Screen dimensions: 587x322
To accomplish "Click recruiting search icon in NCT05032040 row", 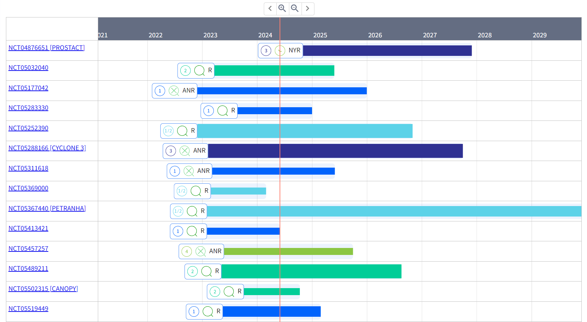I will coord(200,71).
